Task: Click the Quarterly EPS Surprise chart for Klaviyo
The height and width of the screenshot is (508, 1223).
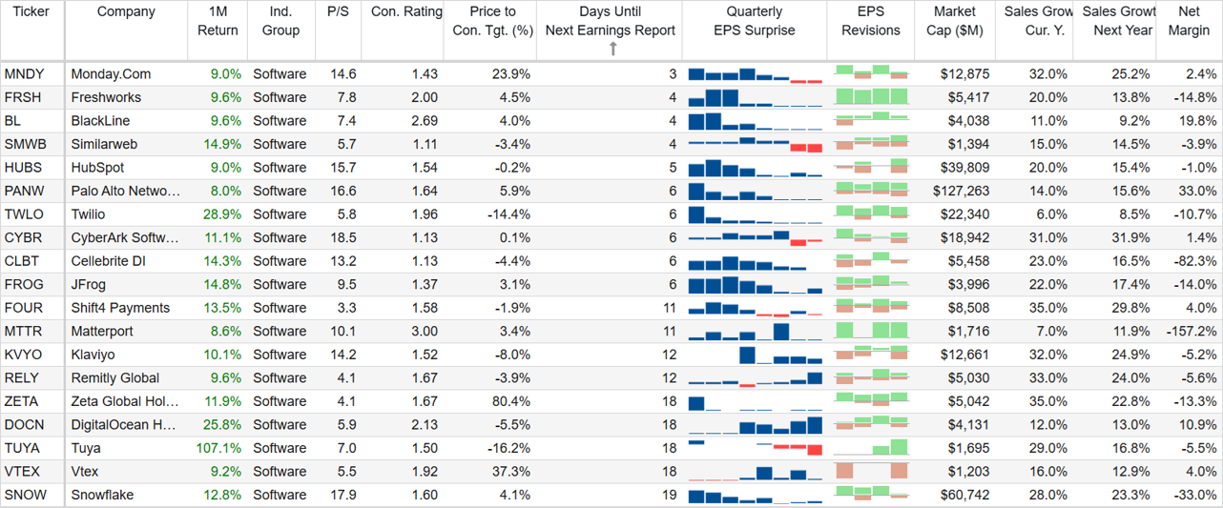Action: coord(755,355)
